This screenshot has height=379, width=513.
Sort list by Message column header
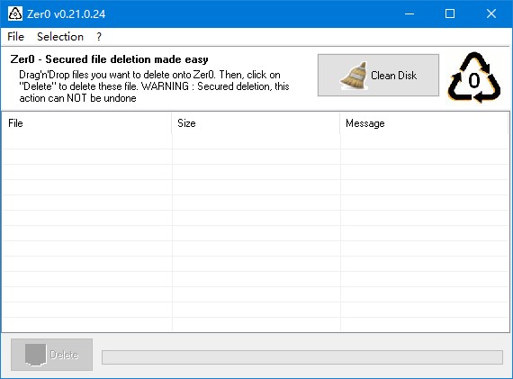(x=424, y=123)
